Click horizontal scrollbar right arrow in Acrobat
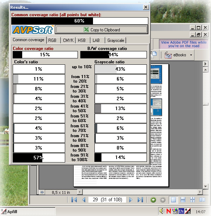Viewport: 211px width, 216px height. (200, 192)
